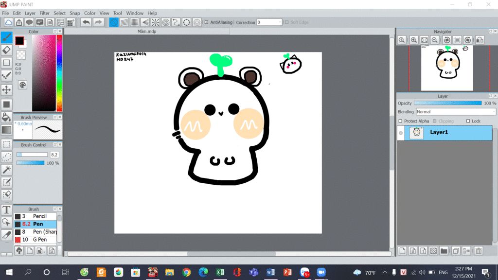The width and height of the screenshot is (498, 280).
Task: Select the Pen (Sharp) brush
Action: point(36,232)
